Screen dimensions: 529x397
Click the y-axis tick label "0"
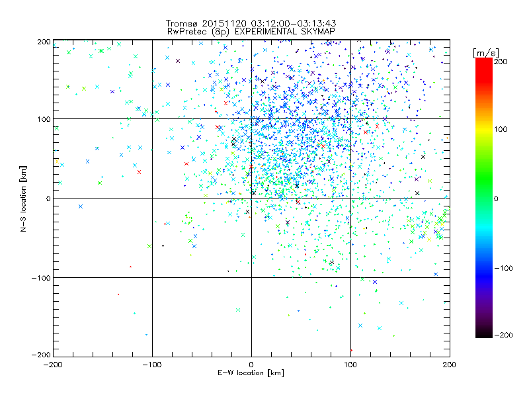(x=48, y=198)
